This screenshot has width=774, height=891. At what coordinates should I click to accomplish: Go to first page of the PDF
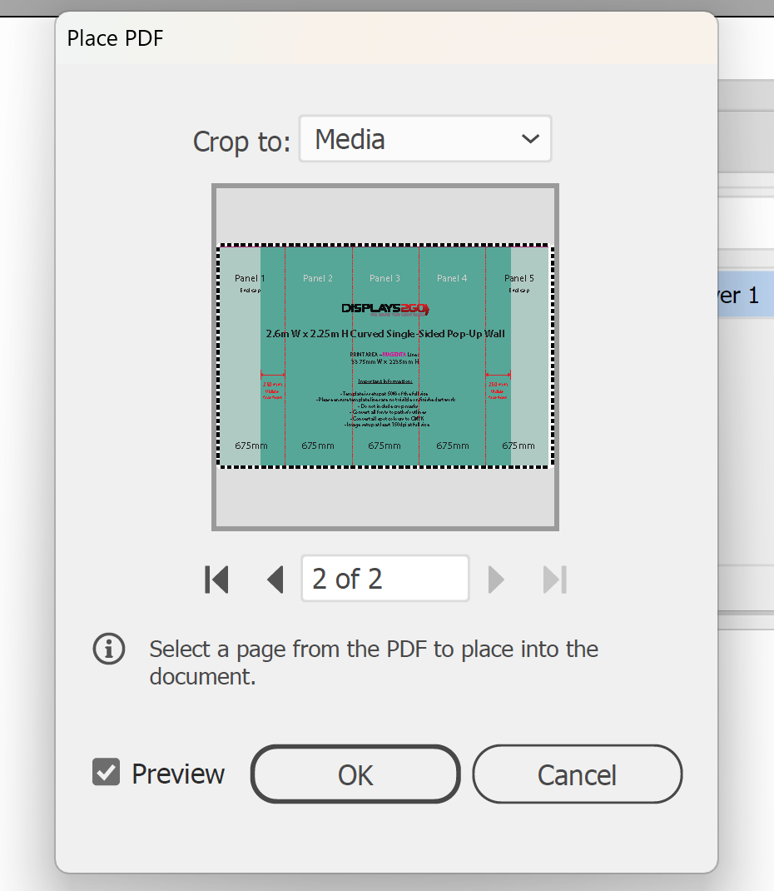point(216,580)
